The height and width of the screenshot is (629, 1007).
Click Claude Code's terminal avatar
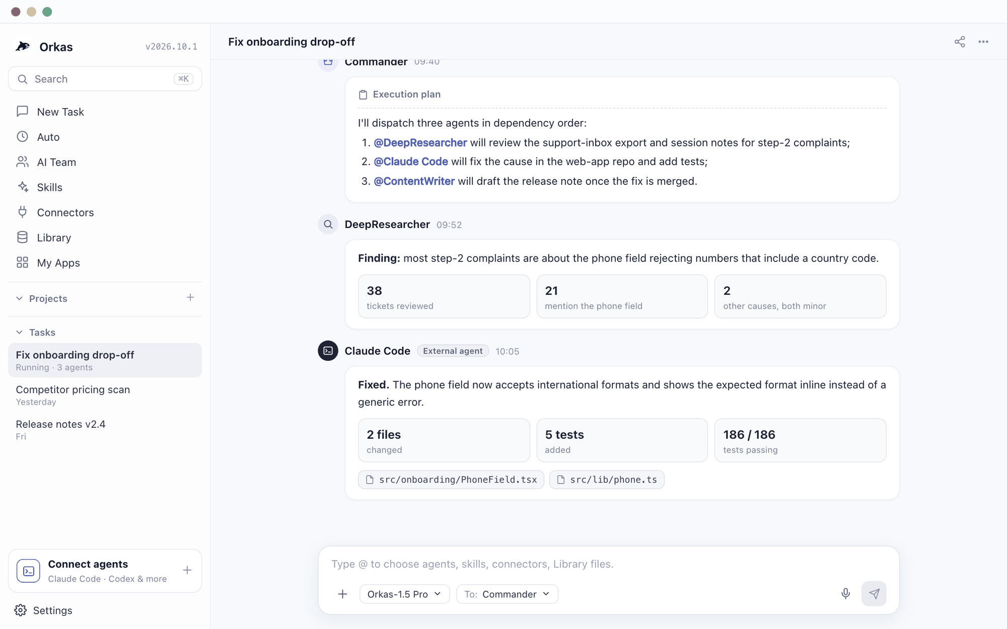click(x=328, y=351)
